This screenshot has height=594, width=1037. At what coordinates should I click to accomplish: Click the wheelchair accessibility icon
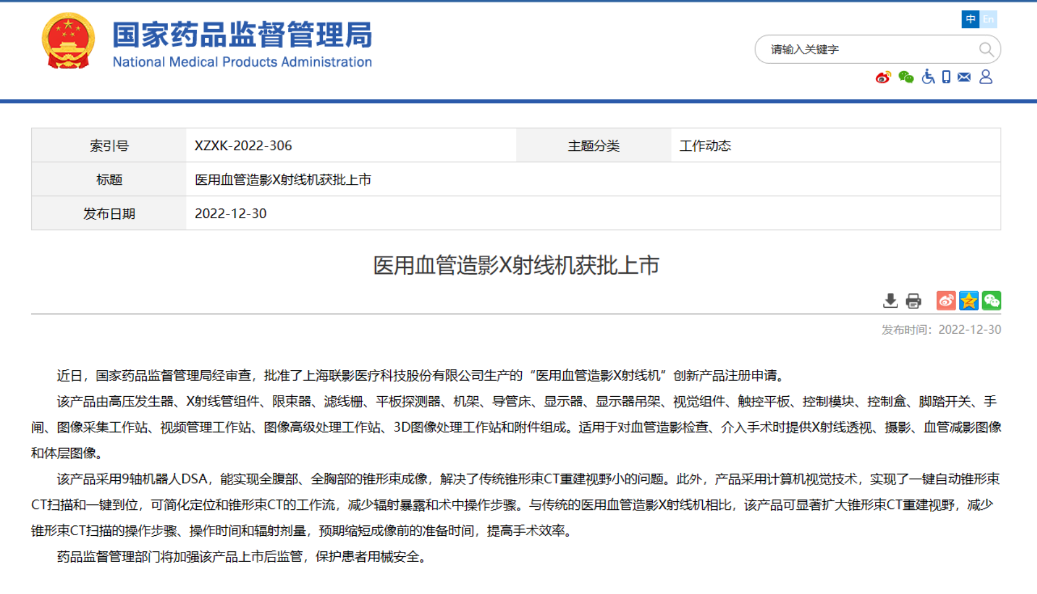[x=928, y=77]
